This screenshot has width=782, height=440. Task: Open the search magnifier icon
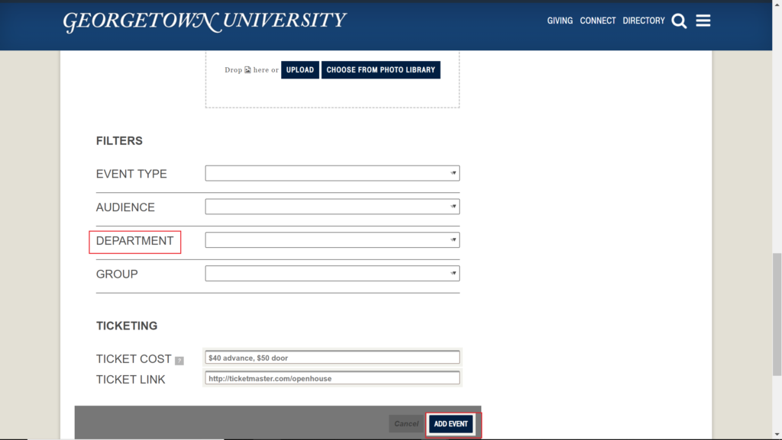point(679,21)
